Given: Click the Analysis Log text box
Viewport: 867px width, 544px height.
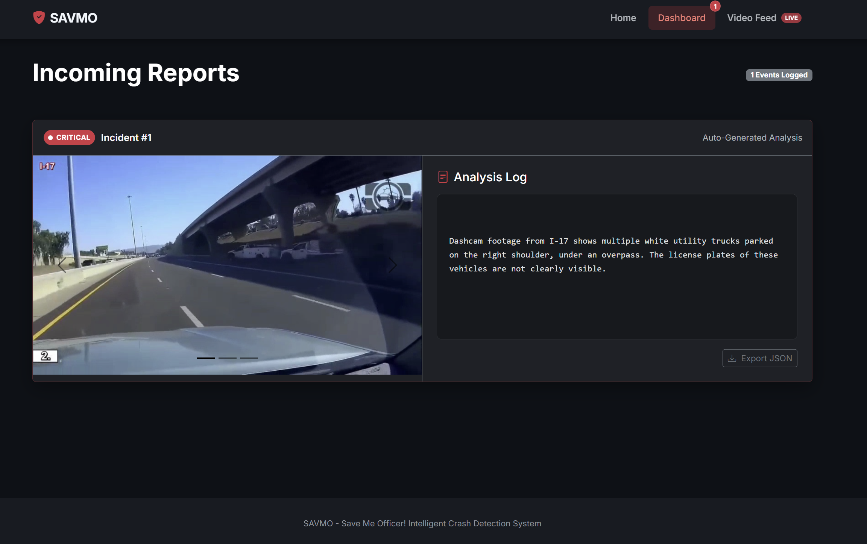Looking at the screenshot, I should pyautogui.click(x=616, y=266).
